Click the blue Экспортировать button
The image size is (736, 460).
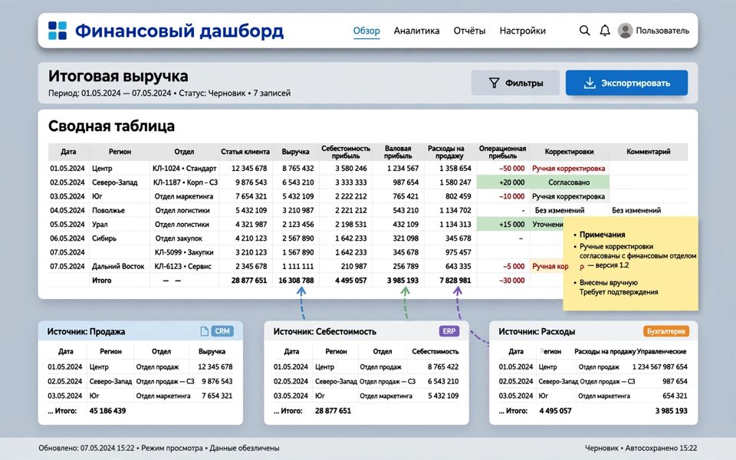(626, 83)
